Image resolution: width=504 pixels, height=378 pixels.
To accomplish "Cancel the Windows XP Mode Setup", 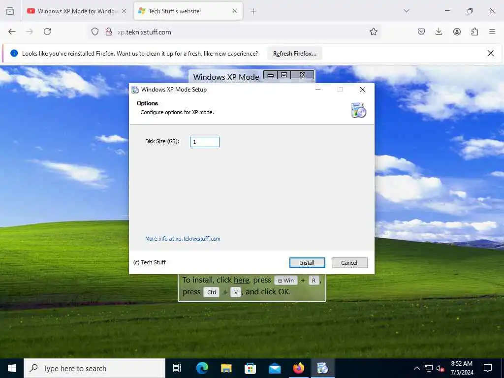I will click(349, 263).
